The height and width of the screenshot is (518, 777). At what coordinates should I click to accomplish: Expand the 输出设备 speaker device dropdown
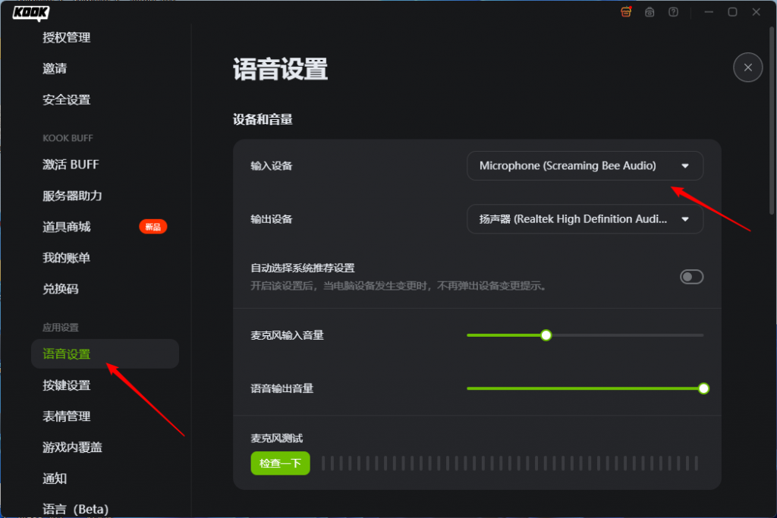(x=584, y=218)
